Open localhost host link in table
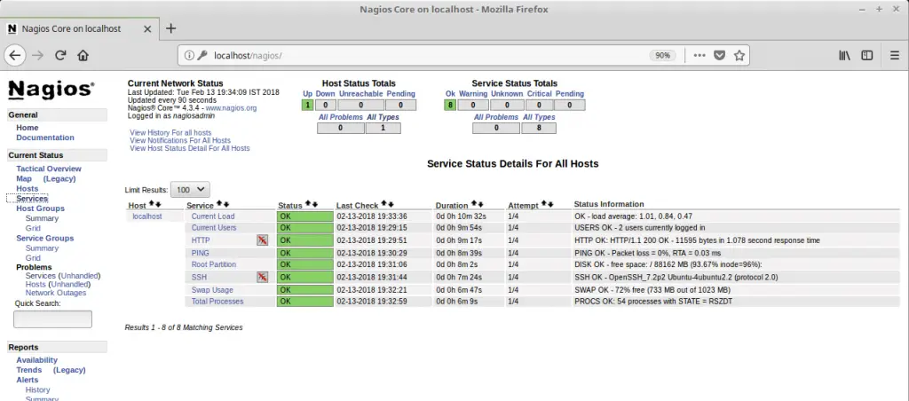This screenshot has height=401, width=909. 147,216
